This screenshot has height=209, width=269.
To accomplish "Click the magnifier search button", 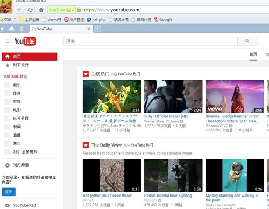I will 247,41.
